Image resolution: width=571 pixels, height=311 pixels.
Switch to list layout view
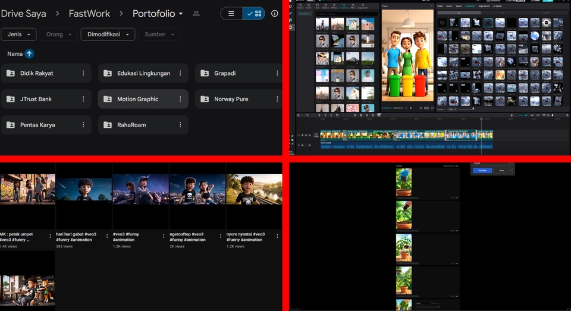click(x=231, y=14)
